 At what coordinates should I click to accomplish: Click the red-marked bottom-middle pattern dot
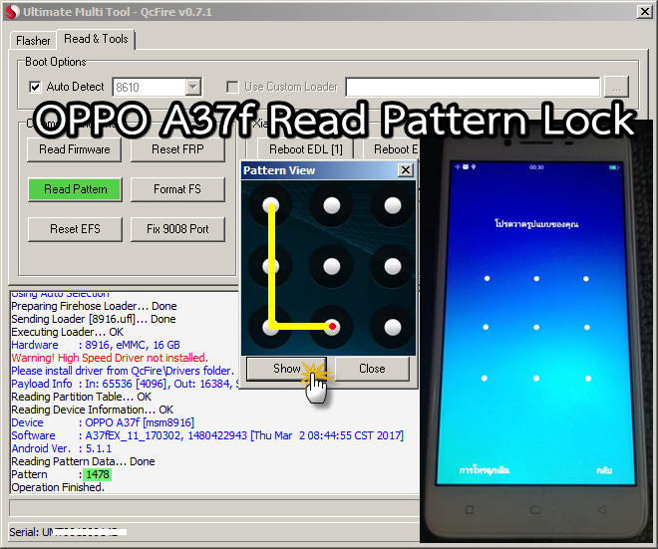[332, 326]
